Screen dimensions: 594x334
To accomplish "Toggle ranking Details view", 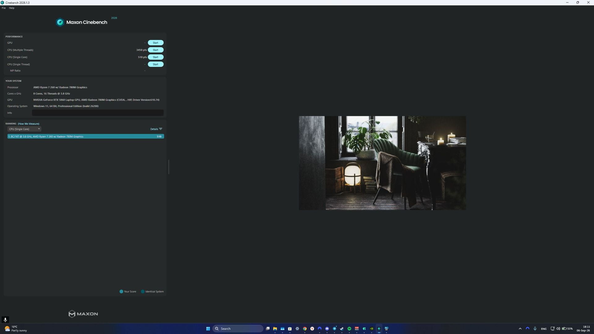I will point(156,129).
